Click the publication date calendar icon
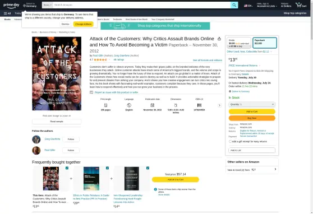The image size is (313, 214). pos(153,105)
